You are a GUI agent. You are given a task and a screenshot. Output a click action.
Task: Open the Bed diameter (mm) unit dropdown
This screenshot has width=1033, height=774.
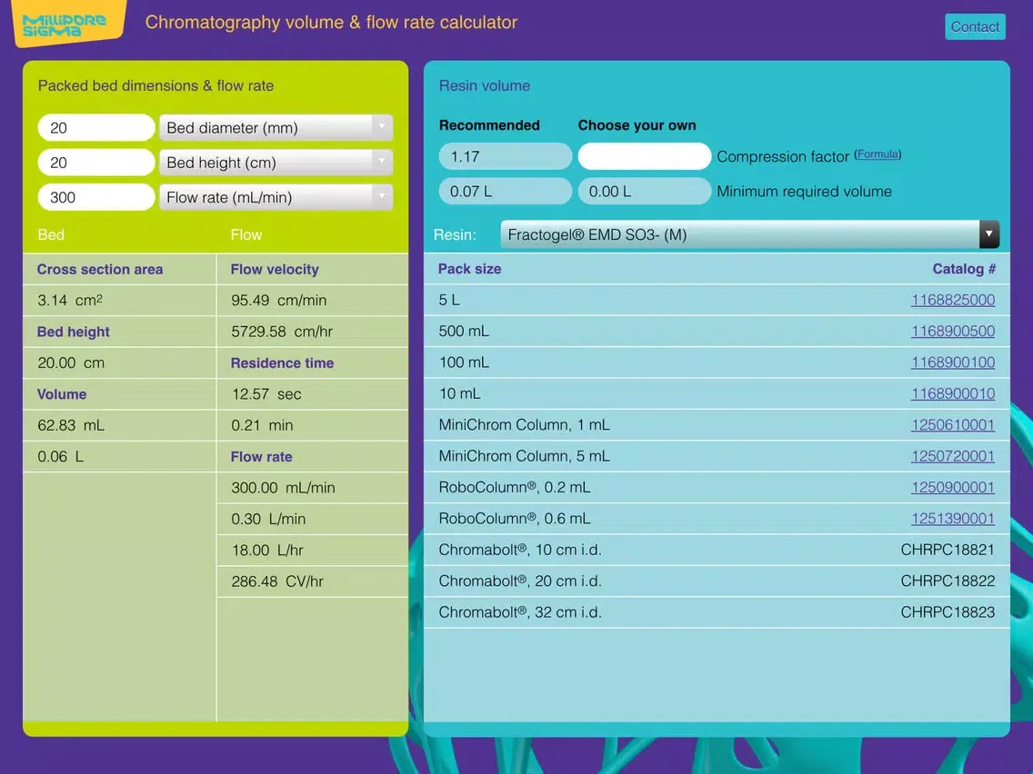click(276, 128)
